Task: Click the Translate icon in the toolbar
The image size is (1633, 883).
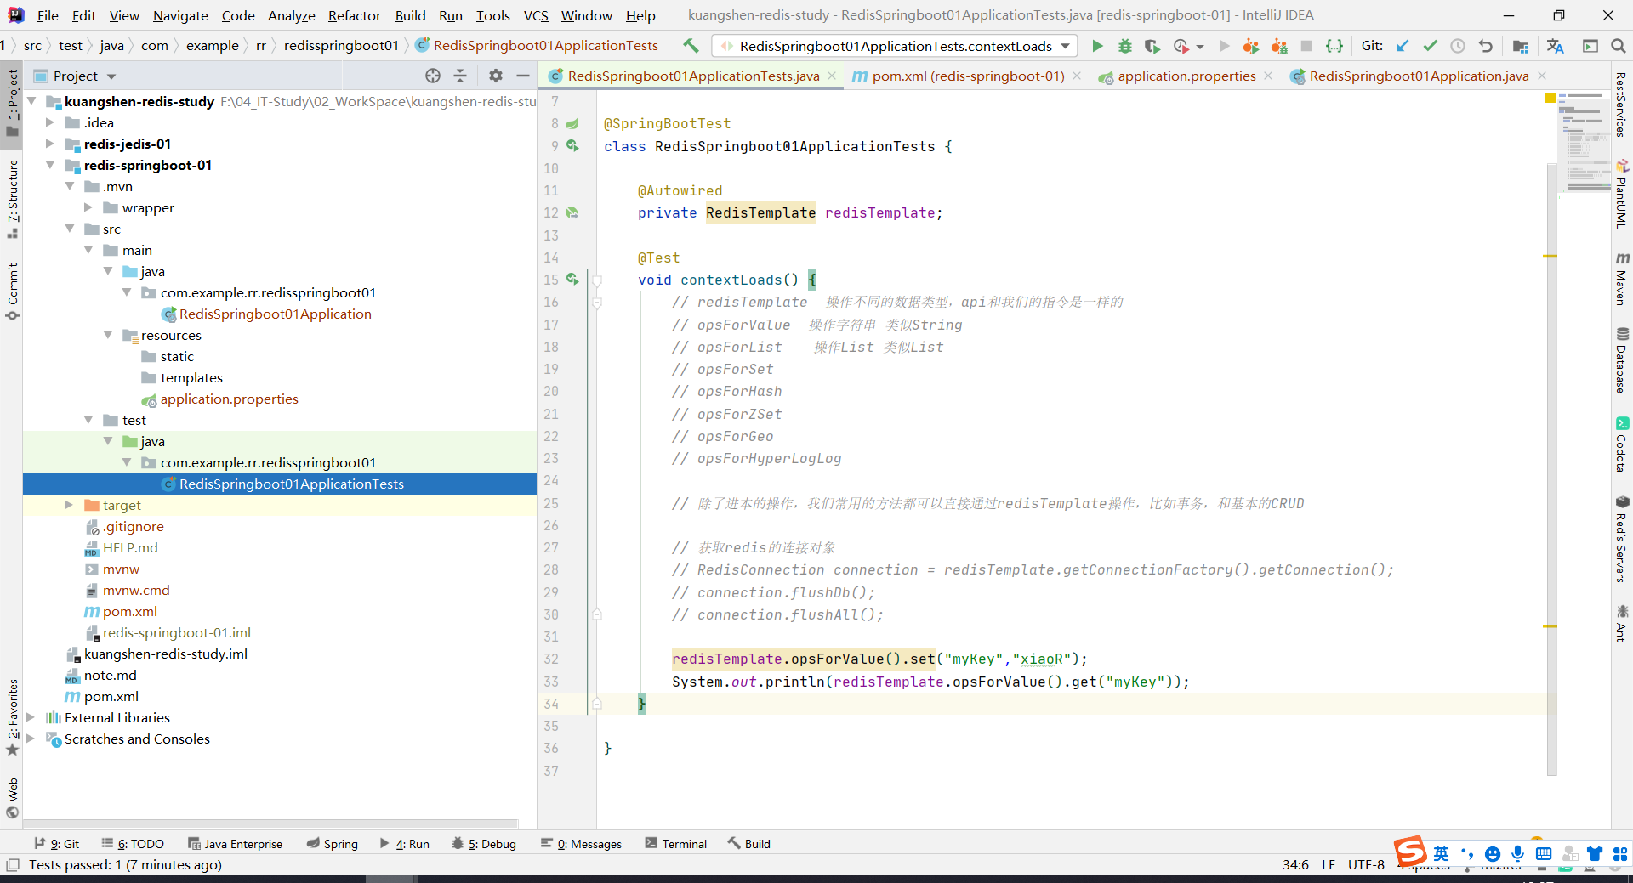Action: tap(1556, 46)
